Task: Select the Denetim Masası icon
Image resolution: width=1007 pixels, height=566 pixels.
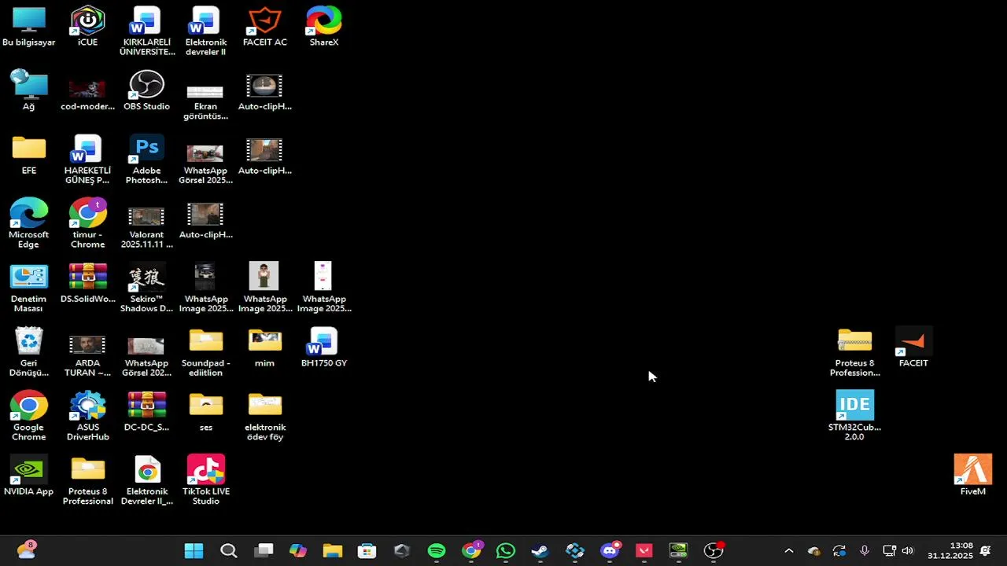Action: coord(29,289)
